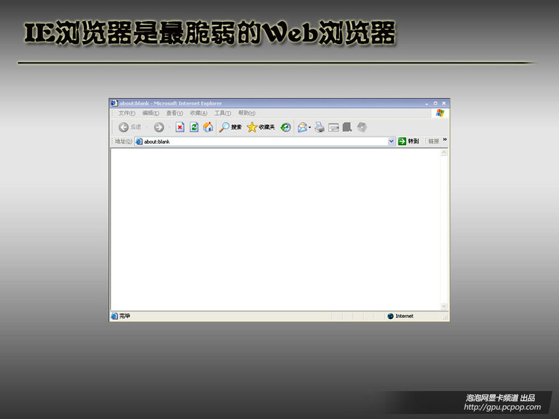The width and height of the screenshot is (559, 419).
Task: Click the grayed-out Back (后退) arrow
Action: 124,127
